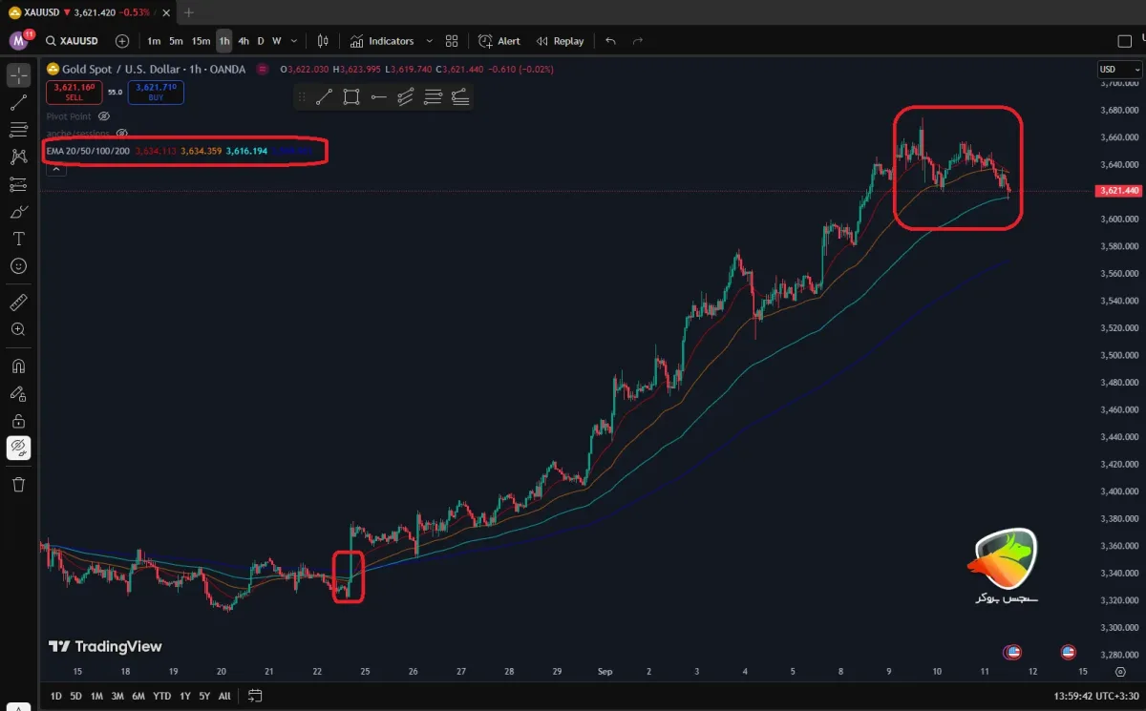Switch to the daily D timeframe

tap(261, 41)
